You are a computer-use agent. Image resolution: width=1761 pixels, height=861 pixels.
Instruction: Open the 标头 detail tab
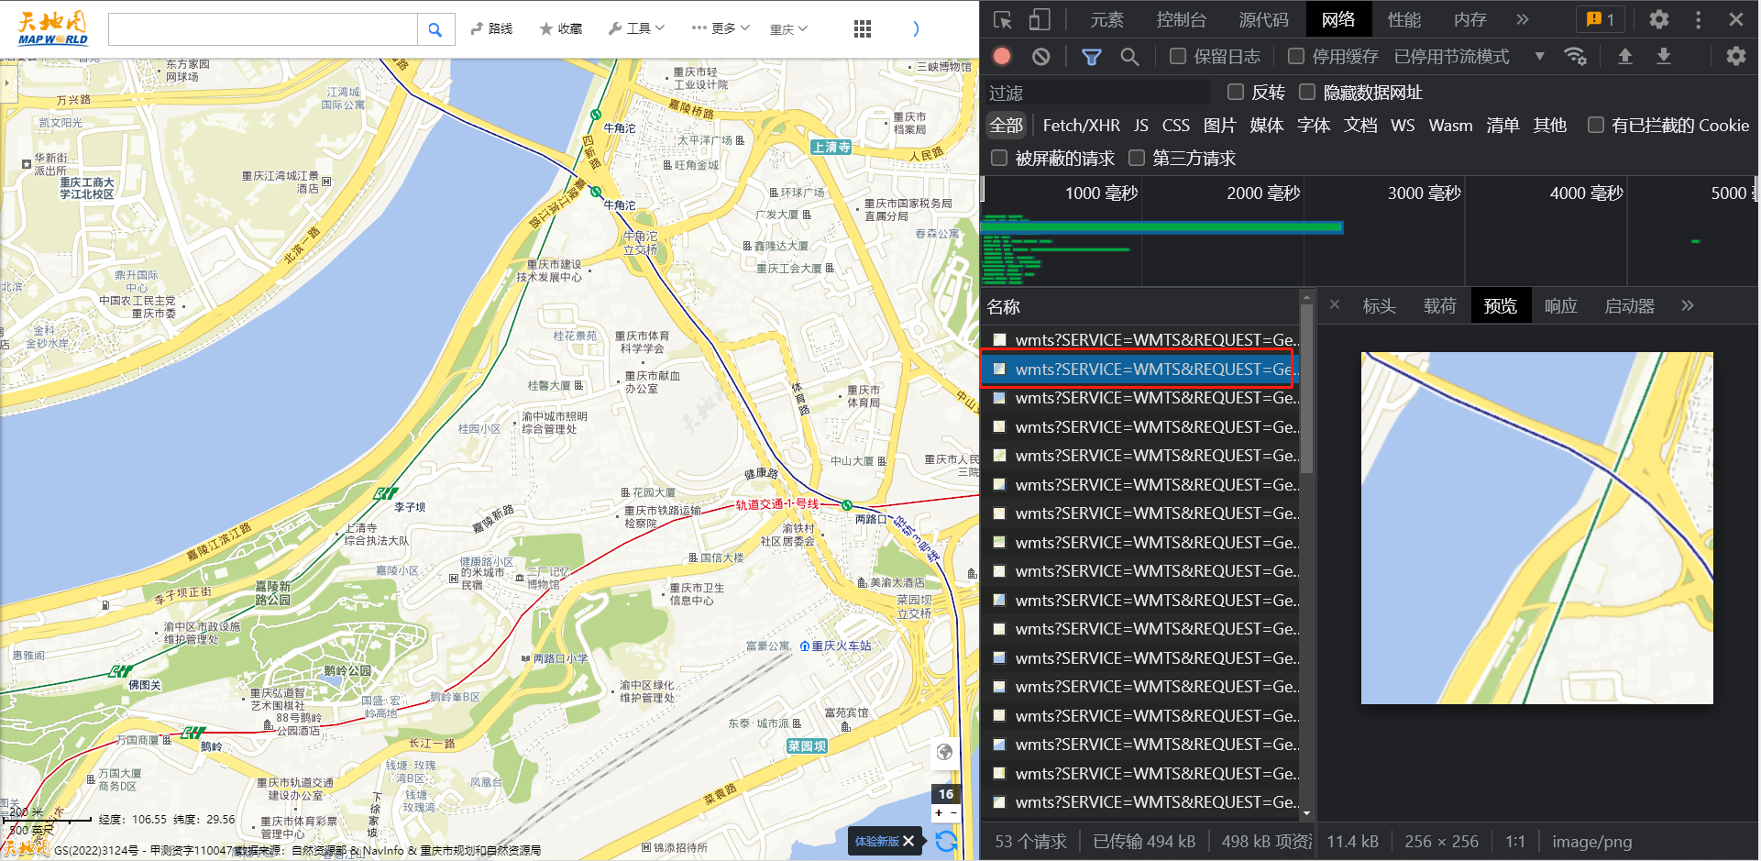pos(1379,305)
